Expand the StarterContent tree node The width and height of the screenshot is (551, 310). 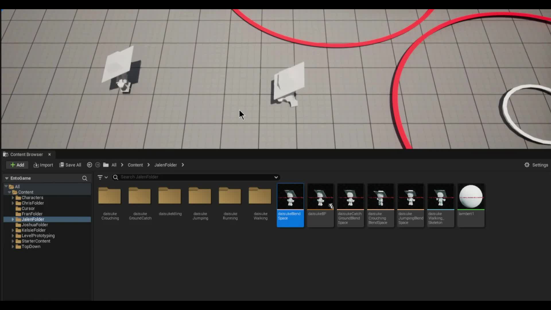coord(13,241)
